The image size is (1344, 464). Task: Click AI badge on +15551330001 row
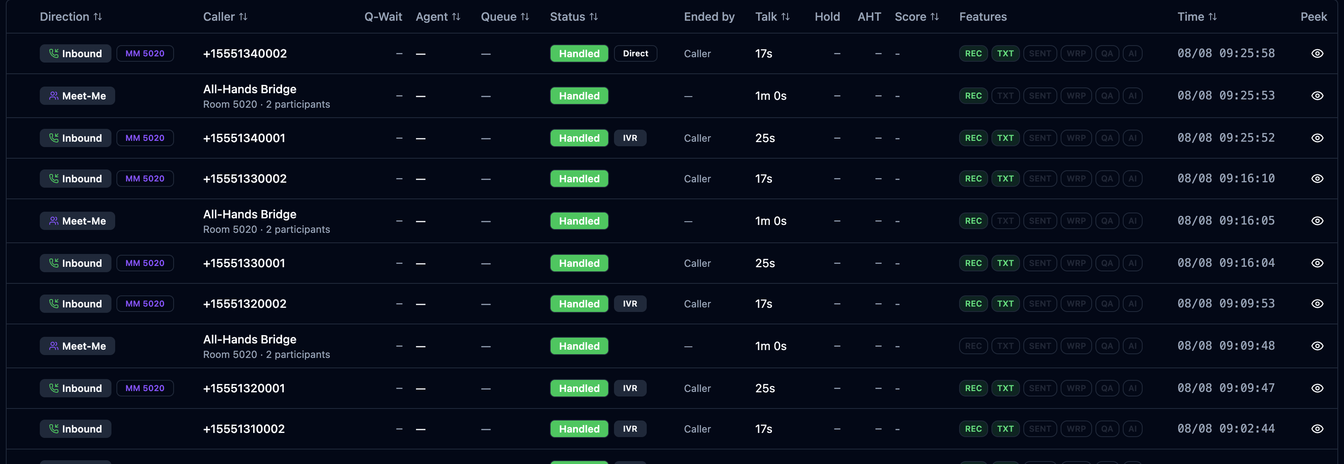[x=1132, y=263]
